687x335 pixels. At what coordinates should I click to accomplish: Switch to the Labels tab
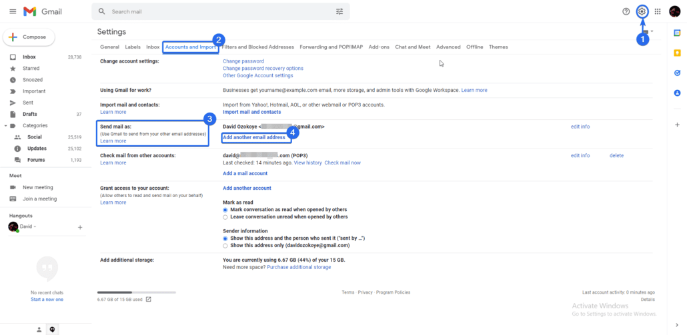point(133,47)
